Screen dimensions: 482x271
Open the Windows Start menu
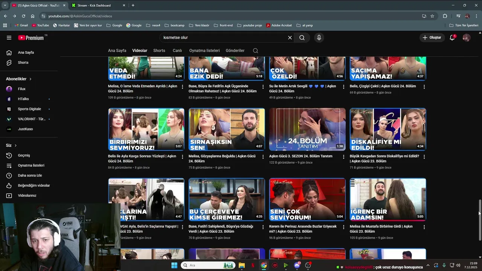point(174,265)
